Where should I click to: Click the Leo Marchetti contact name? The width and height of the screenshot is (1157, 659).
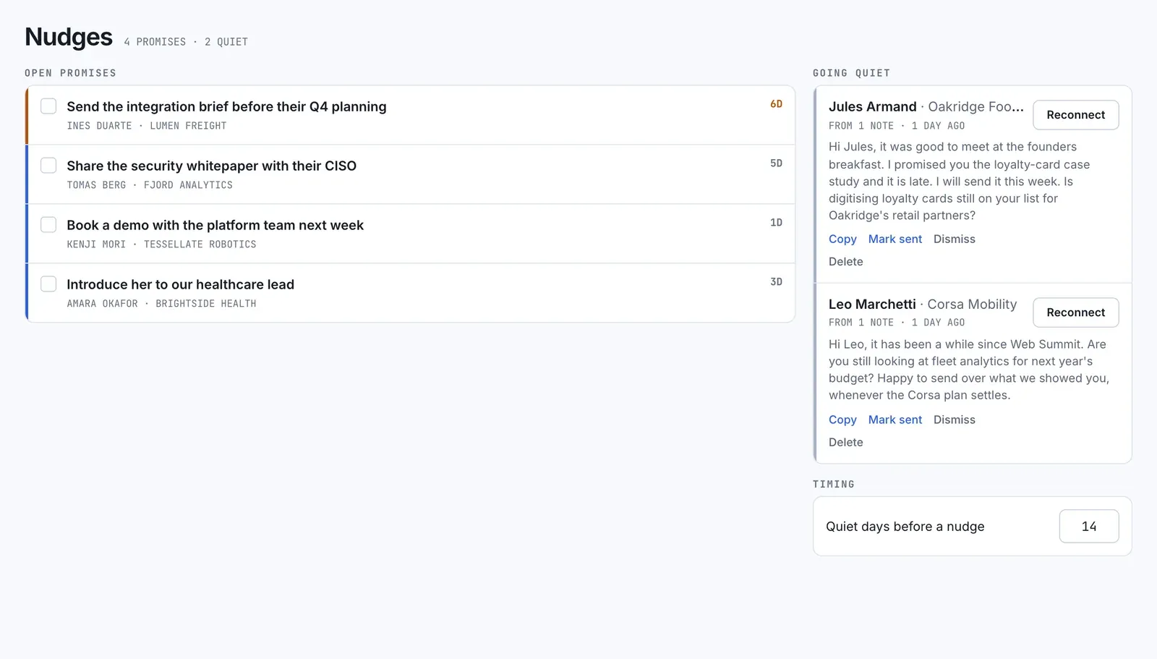click(x=872, y=305)
